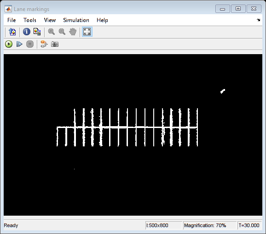Screen dimensions: 266x234
Task: Toggle Maintain Fit to Window button
Action: (87, 32)
